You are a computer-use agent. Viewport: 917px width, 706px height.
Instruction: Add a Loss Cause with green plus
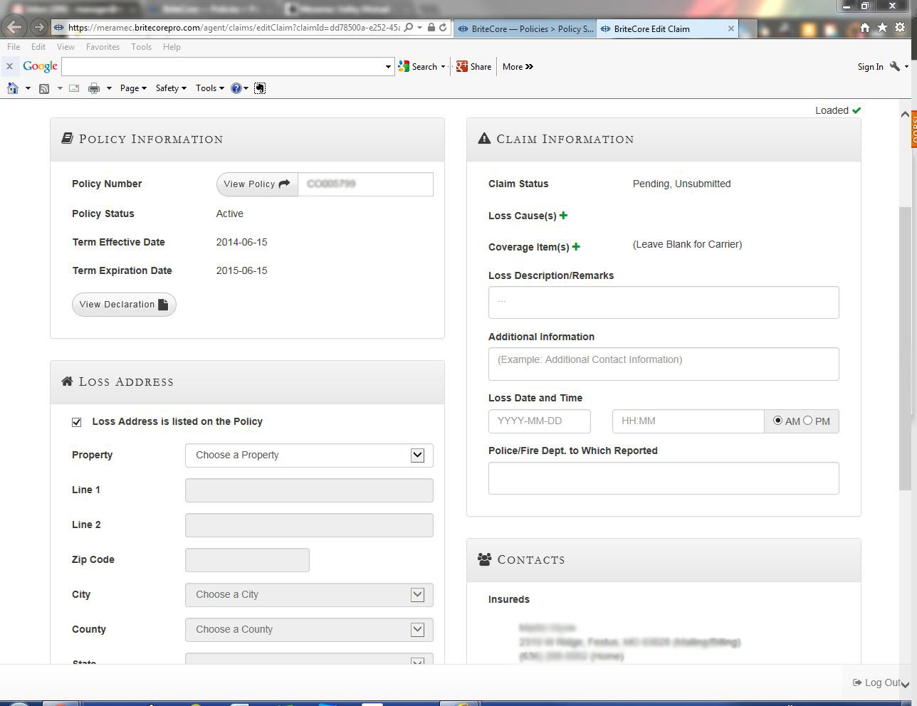(x=563, y=215)
